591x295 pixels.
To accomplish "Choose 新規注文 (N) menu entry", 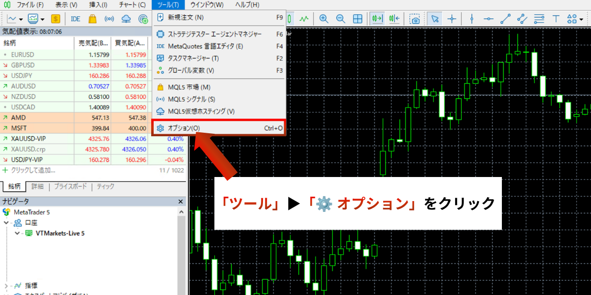I will click(220, 17).
